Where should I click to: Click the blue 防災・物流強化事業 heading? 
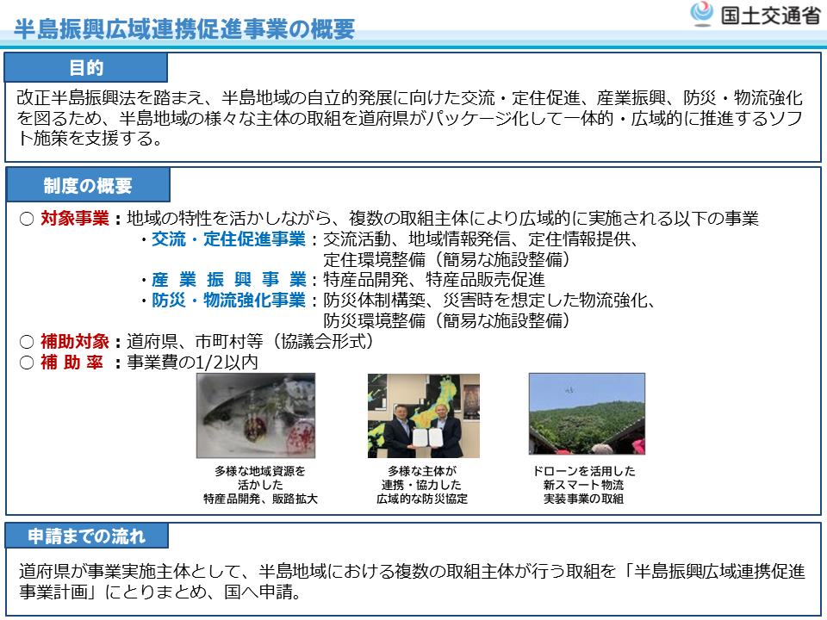point(228,301)
